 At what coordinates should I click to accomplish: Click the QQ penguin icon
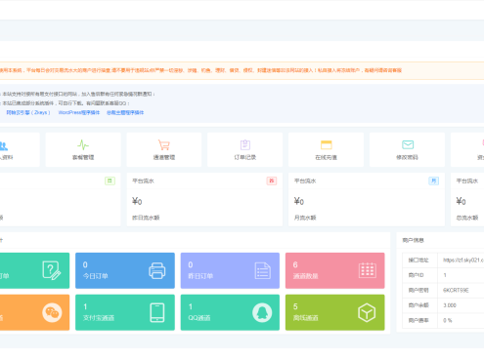pyautogui.click(x=262, y=312)
